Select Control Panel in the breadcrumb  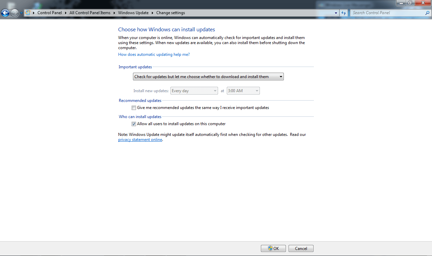point(50,13)
